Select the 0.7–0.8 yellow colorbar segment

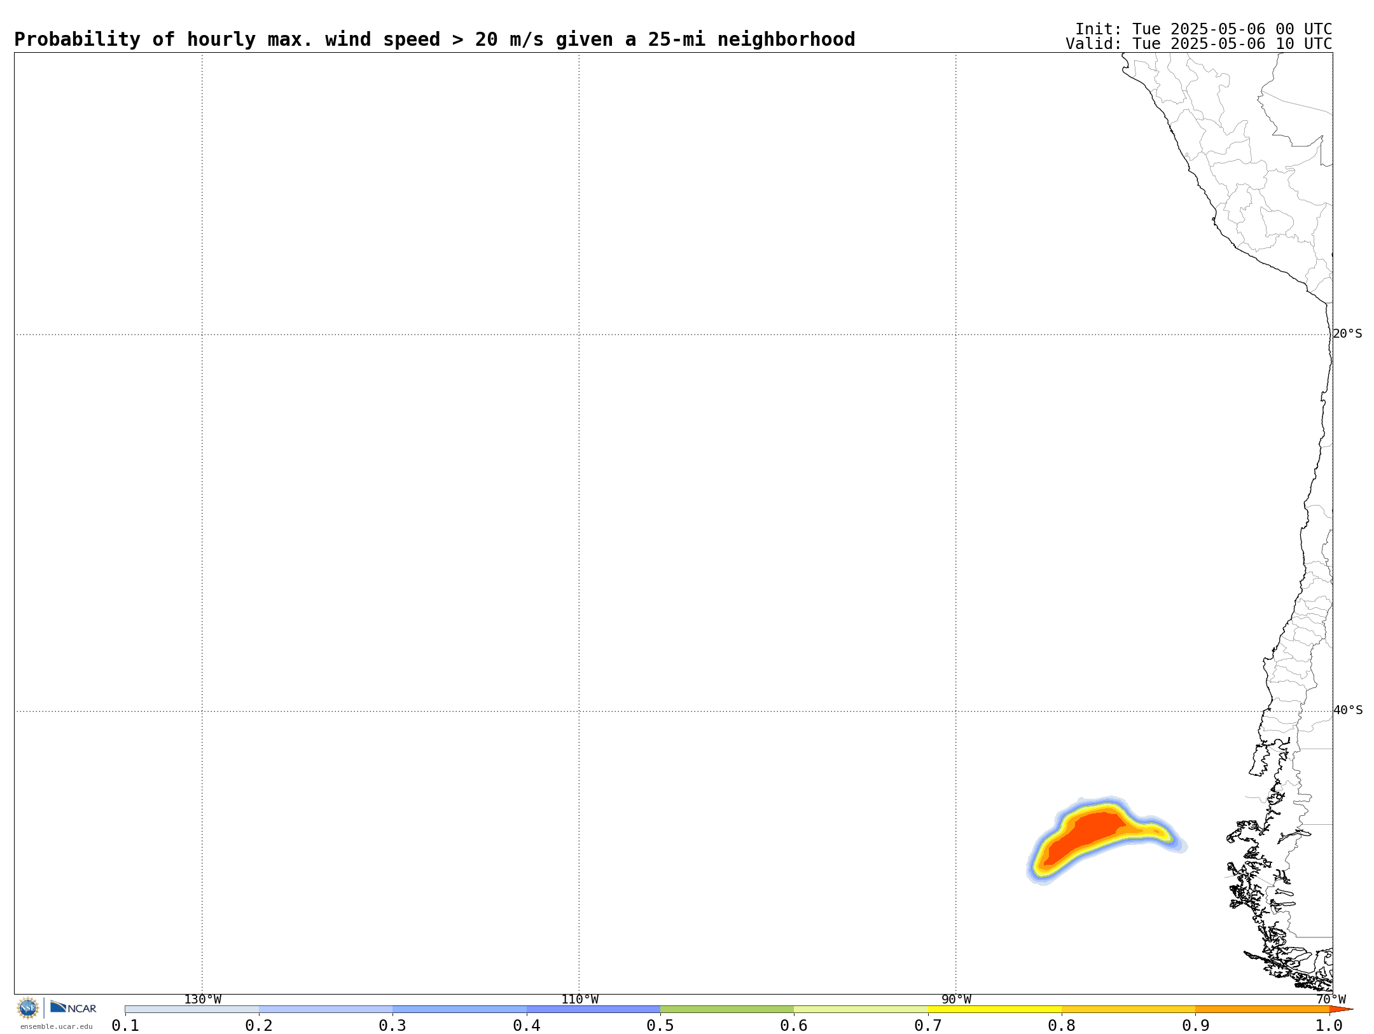pyautogui.click(x=995, y=1009)
